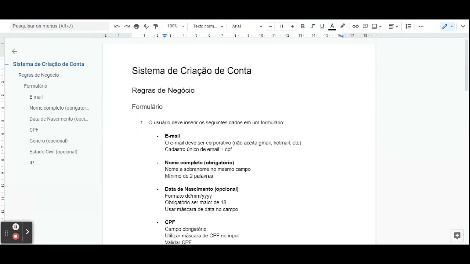
Task: Undo the last edit
Action: pyautogui.click(x=117, y=26)
